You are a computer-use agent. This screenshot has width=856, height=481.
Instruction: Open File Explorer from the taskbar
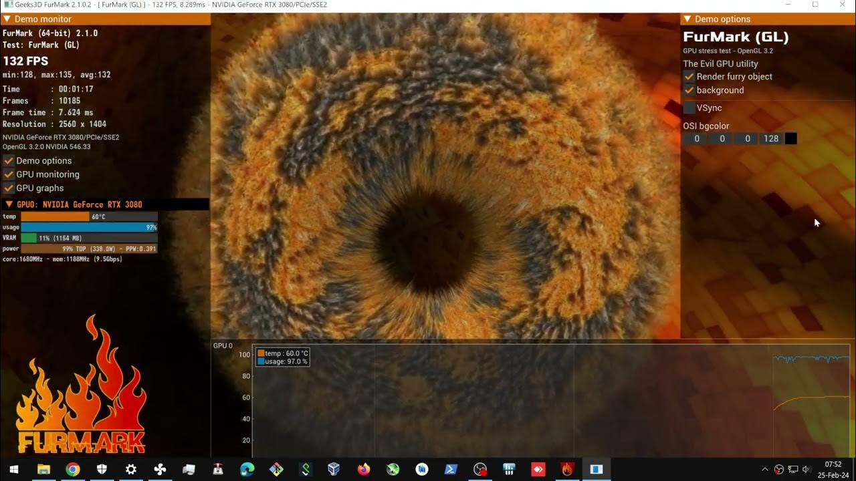pos(43,469)
